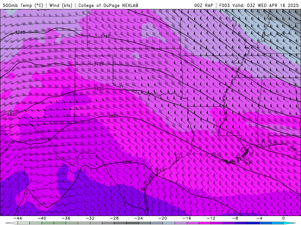This screenshot has height=225, width=301.
Task: Click the 5790 height contour label
Action: [99, 64]
